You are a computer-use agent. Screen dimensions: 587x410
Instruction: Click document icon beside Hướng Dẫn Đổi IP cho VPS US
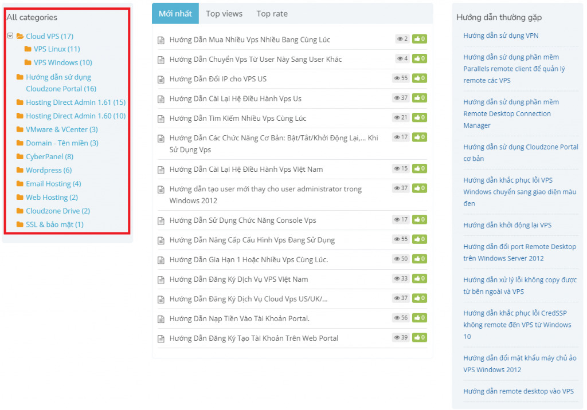(161, 79)
